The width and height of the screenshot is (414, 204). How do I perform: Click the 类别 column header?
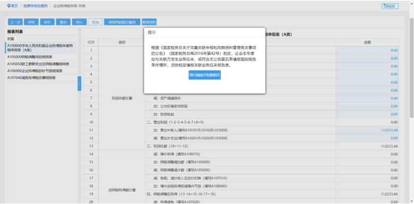coord(122,42)
